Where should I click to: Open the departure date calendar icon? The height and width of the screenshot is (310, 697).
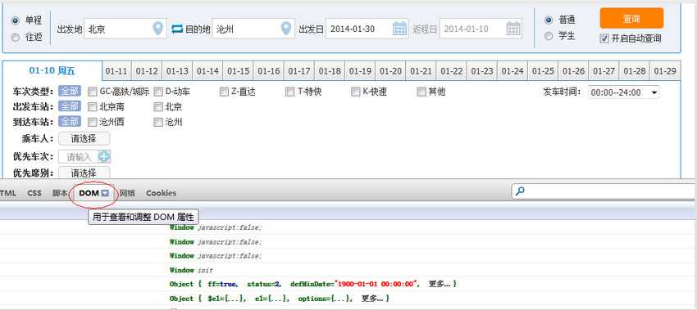tap(399, 29)
